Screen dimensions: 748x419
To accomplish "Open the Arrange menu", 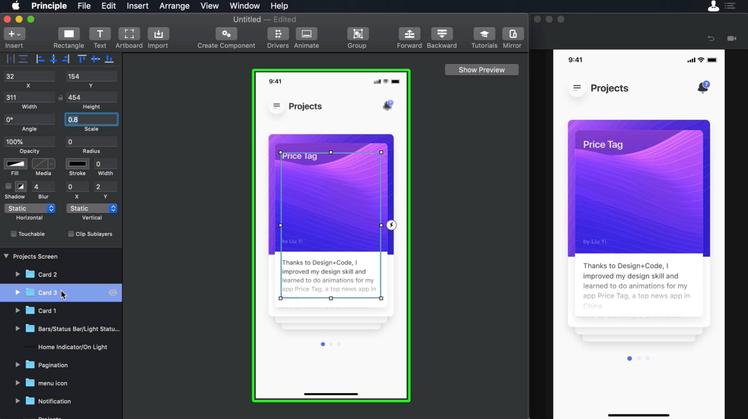I will 174,6.
